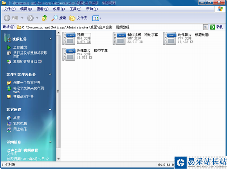
Task: Click the 网上邻居 network icon
Action: 9,129
